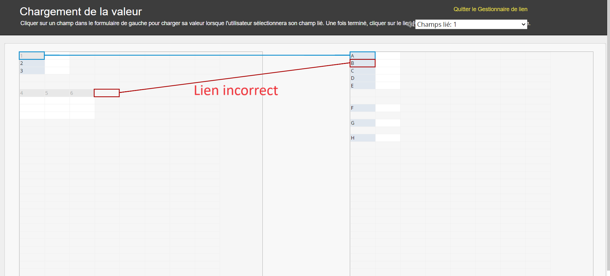Click "Quitter le Gestionnaire de lien" link
610x276 pixels.
tap(490, 9)
